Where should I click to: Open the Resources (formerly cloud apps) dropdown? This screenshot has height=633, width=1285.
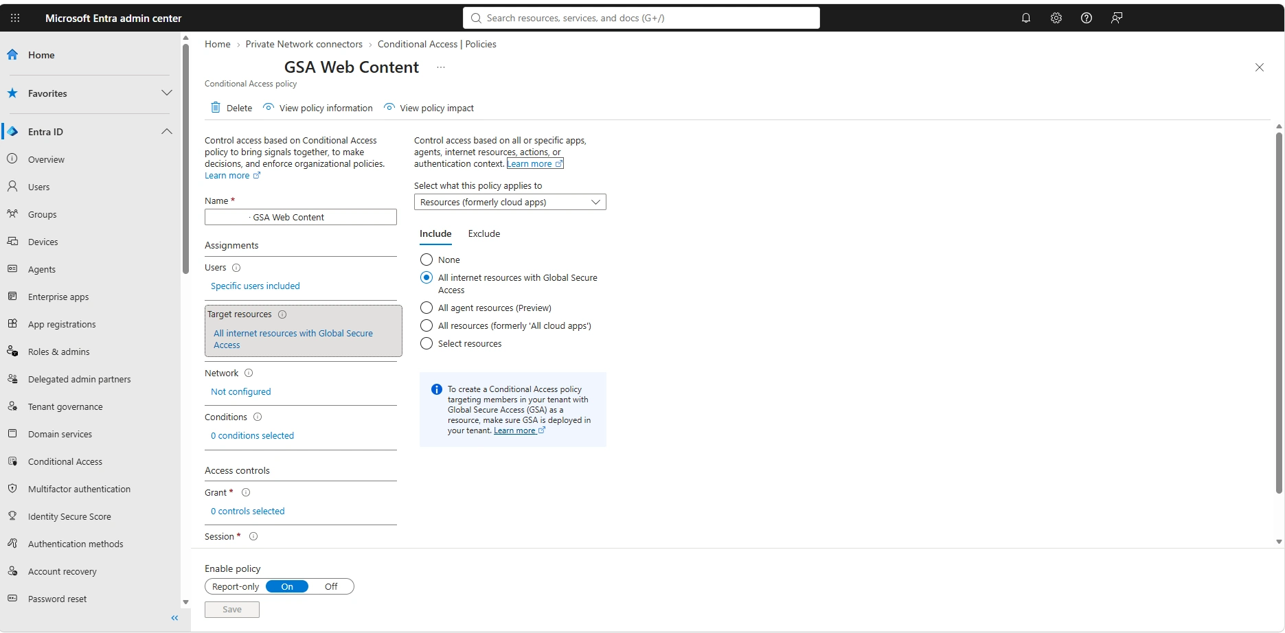click(x=510, y=202)
